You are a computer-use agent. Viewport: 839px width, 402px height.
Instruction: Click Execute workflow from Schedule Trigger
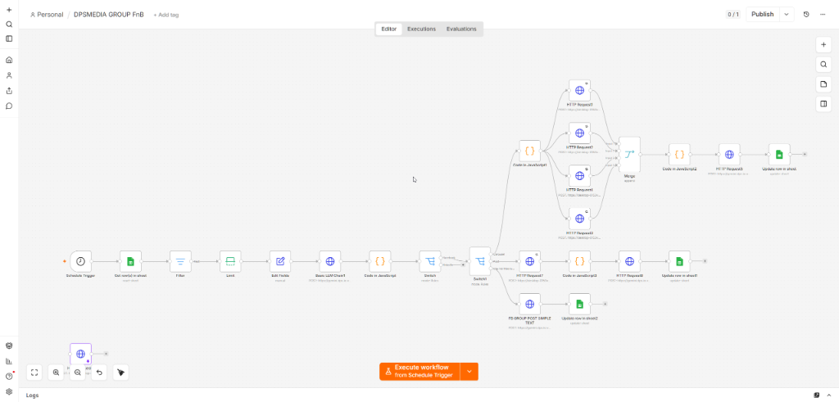click(x=420, y=372)
